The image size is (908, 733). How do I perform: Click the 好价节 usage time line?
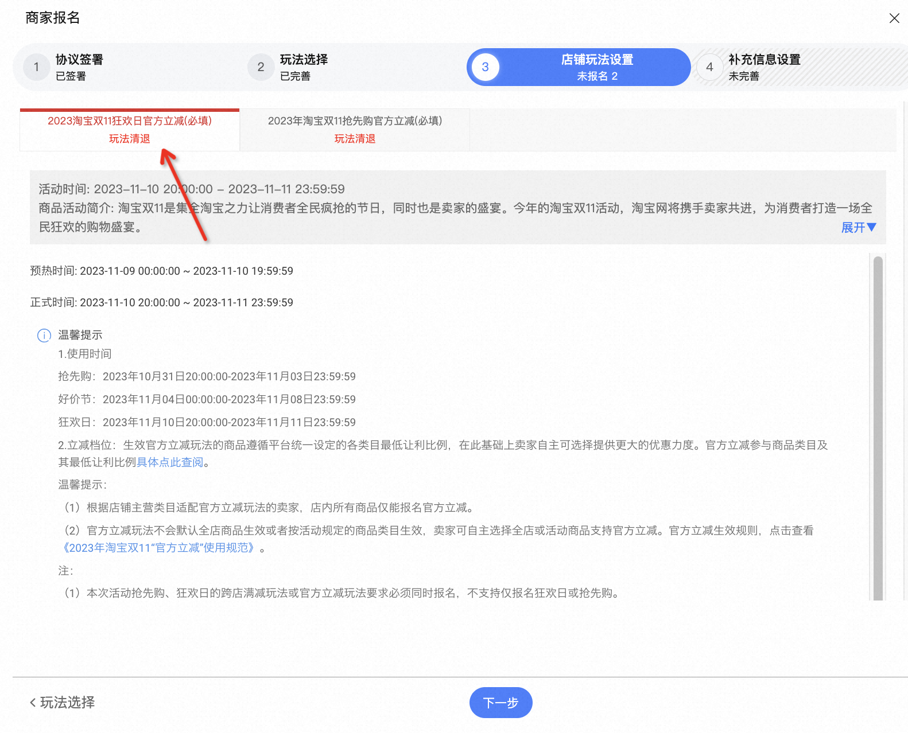coord(207,400)
